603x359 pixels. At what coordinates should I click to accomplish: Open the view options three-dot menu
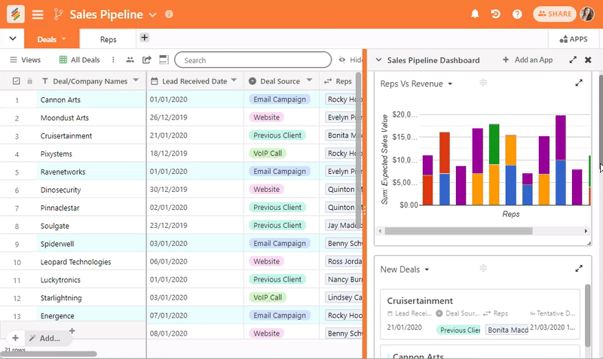[x=113, y=60]
